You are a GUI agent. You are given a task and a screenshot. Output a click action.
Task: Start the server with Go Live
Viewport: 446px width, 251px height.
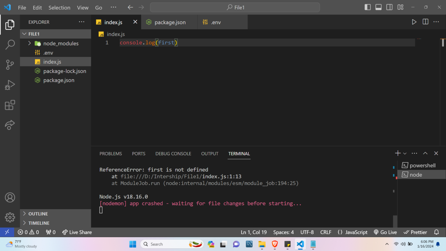[385, 232]
